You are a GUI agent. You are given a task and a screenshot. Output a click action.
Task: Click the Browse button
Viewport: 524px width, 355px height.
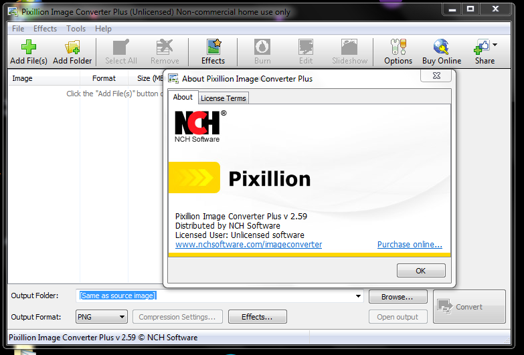(398, 297)
